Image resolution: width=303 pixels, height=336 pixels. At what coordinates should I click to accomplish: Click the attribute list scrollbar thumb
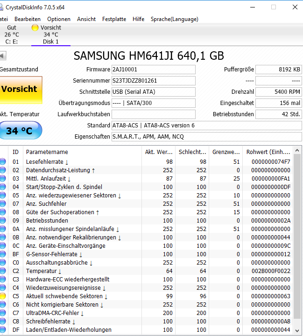pyautogui.click(x=297, y=237)
